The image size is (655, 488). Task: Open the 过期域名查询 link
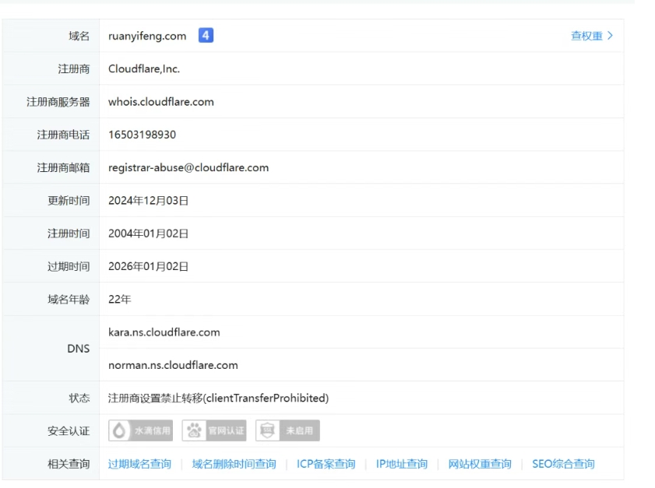[x=139, y=464]
